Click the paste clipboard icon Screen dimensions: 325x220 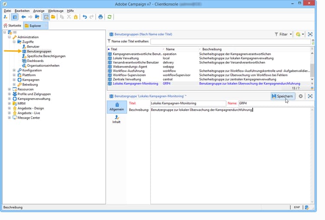point(76,17)
